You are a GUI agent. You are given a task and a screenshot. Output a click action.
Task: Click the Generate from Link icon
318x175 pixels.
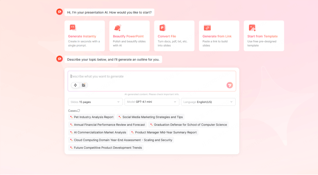click(x=207, y=28)
